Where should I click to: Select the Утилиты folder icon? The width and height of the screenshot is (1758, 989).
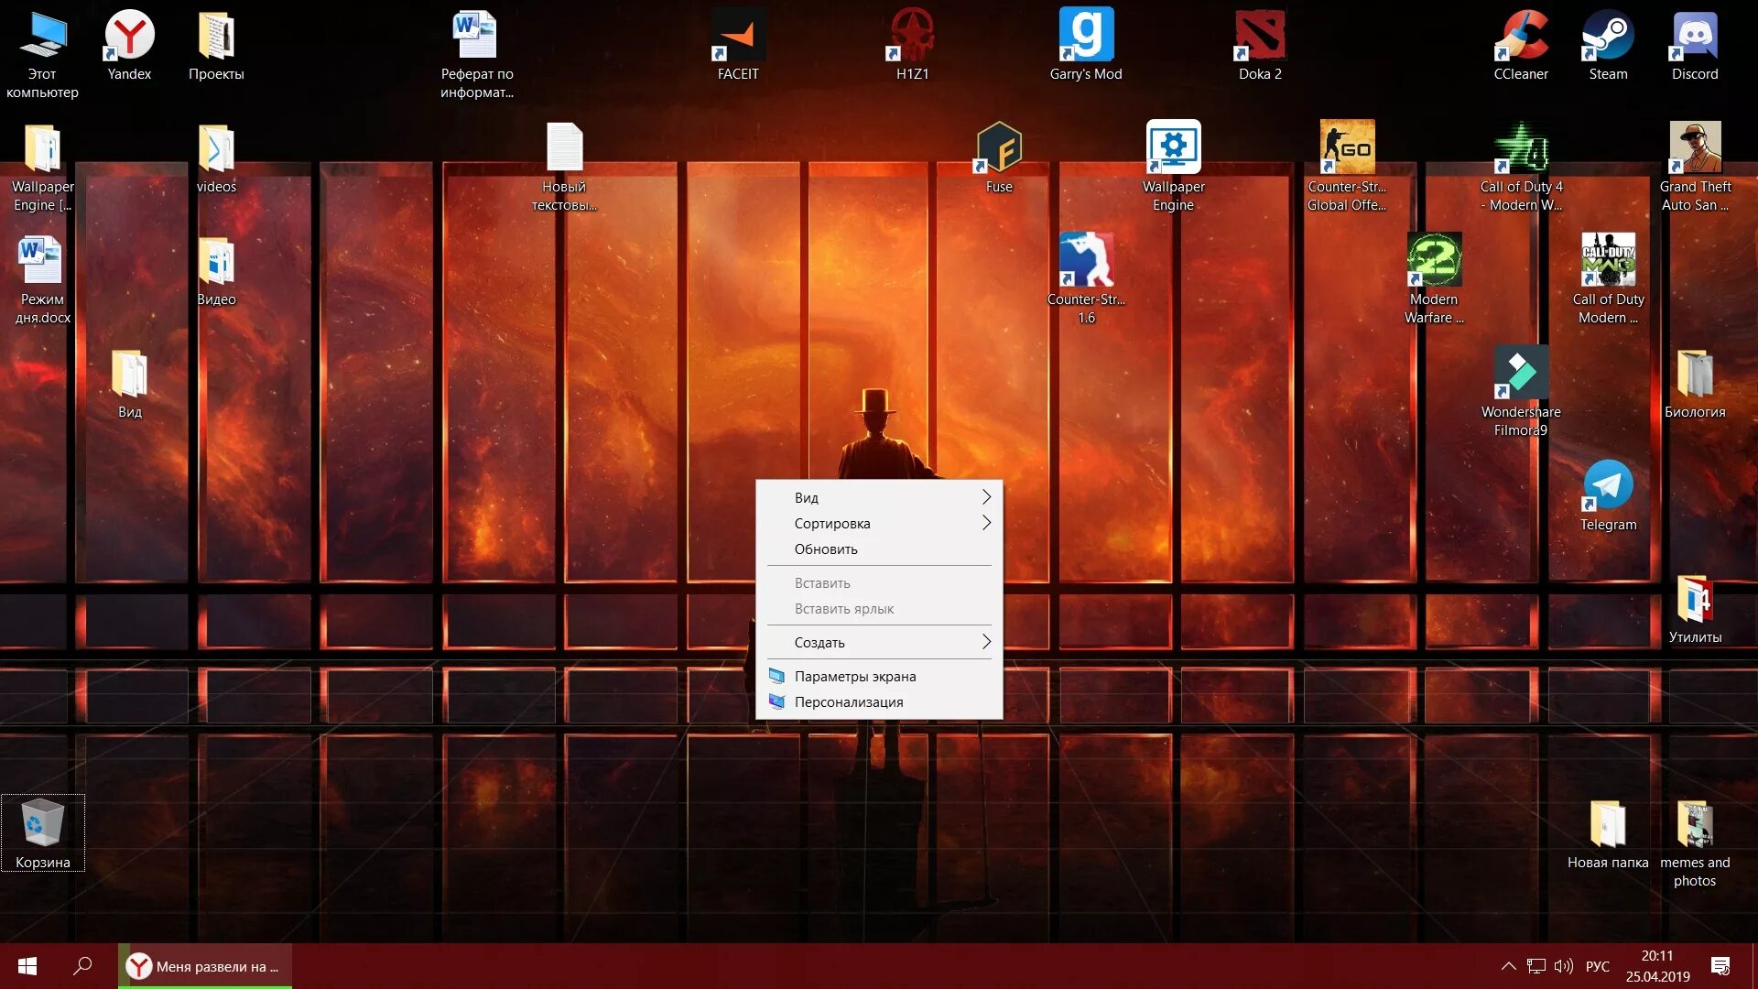(1695, 609)
